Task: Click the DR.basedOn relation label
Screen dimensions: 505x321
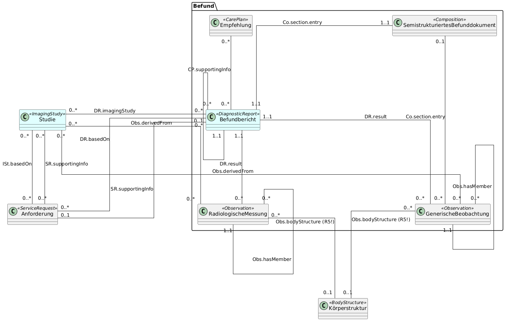Action: tap(95, 139)
